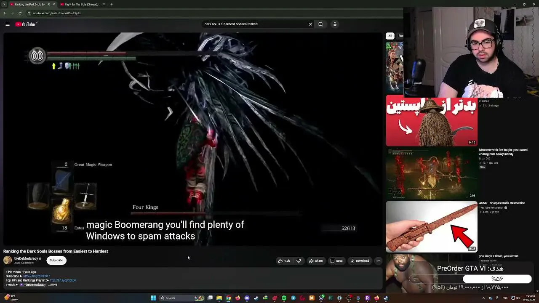
Task: Show hidden system tray icons
Action: [x=483, y=298]
